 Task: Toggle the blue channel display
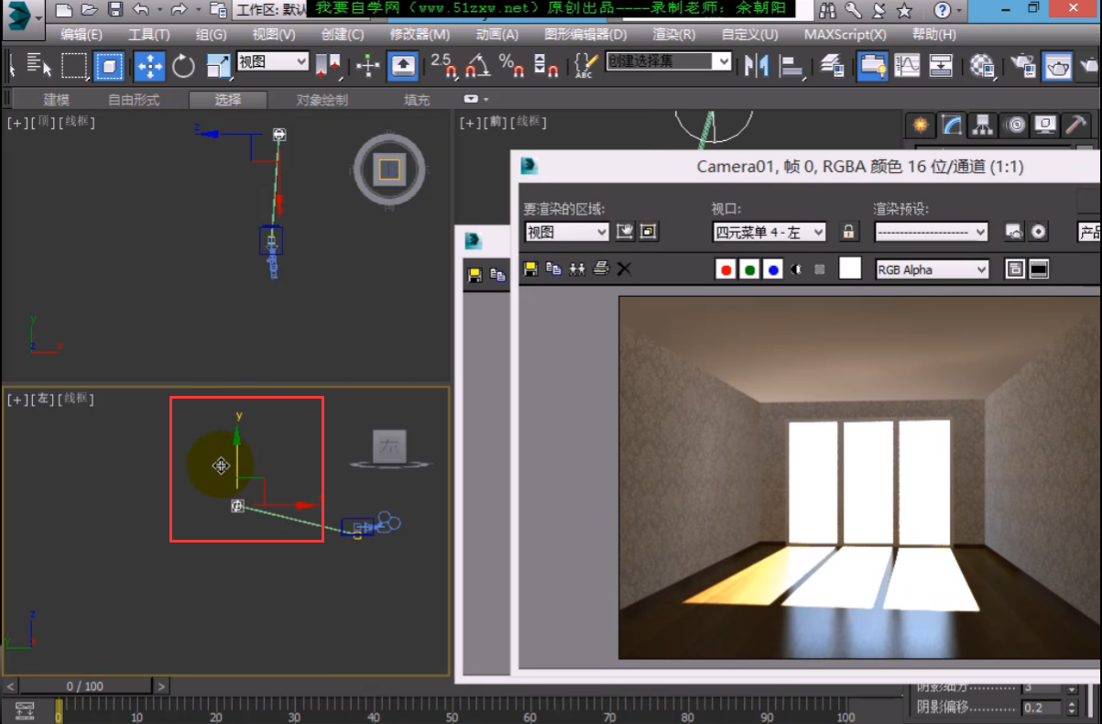point(773,269)
